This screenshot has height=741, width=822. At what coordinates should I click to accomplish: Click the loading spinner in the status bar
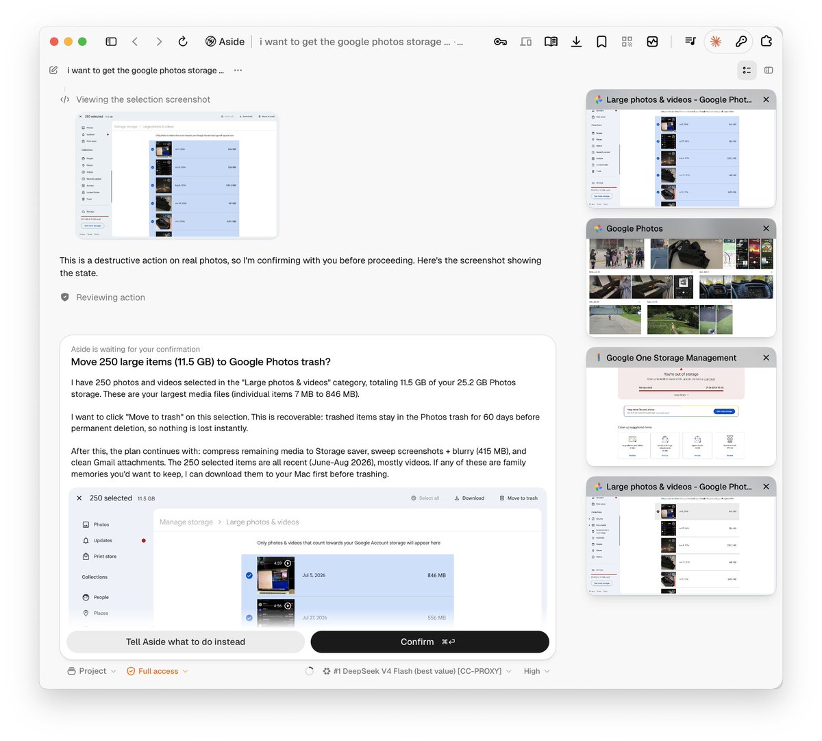click(310, 671)
